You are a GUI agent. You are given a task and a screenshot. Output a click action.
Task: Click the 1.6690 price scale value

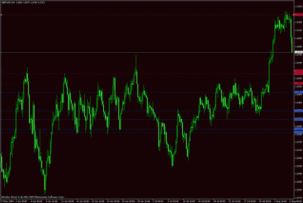[299, 63]
